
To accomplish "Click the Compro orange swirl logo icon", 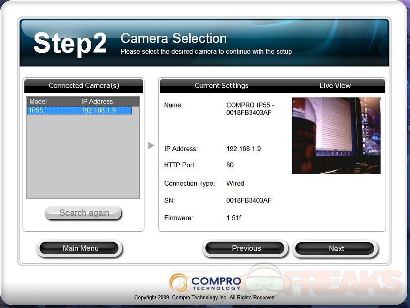I will click(179, 283).
